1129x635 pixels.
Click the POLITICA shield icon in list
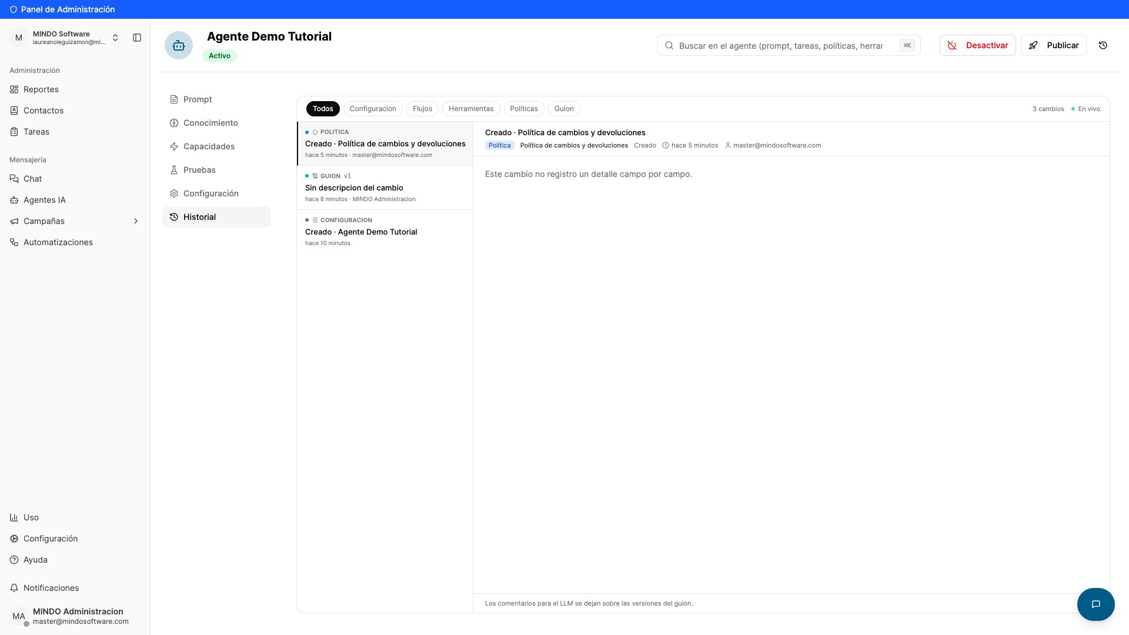click(x=315, y=132)
